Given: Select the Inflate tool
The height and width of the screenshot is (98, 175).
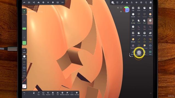Looking at the screenshot, I should 139,34.
